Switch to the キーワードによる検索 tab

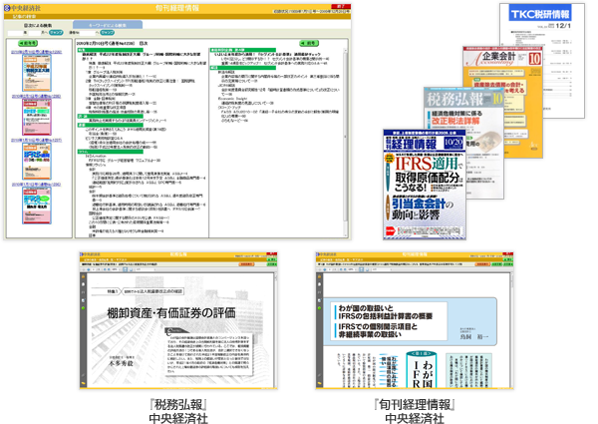point(108,25)
